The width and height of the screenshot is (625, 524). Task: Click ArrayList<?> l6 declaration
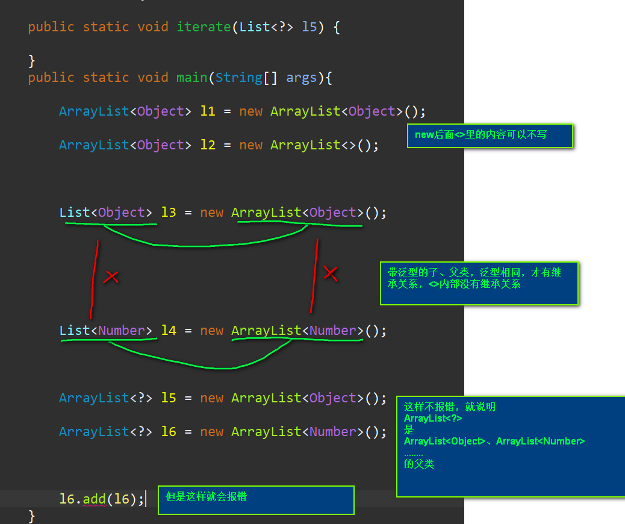click(x=117, y=432)
